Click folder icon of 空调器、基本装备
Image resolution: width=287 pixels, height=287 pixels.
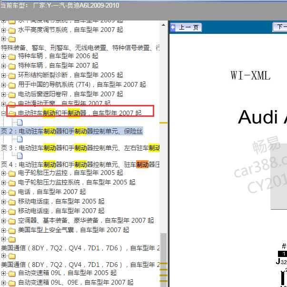(x=12, y=221)
